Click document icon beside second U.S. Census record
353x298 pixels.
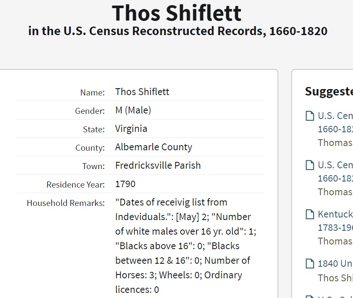tap(309, 165)
